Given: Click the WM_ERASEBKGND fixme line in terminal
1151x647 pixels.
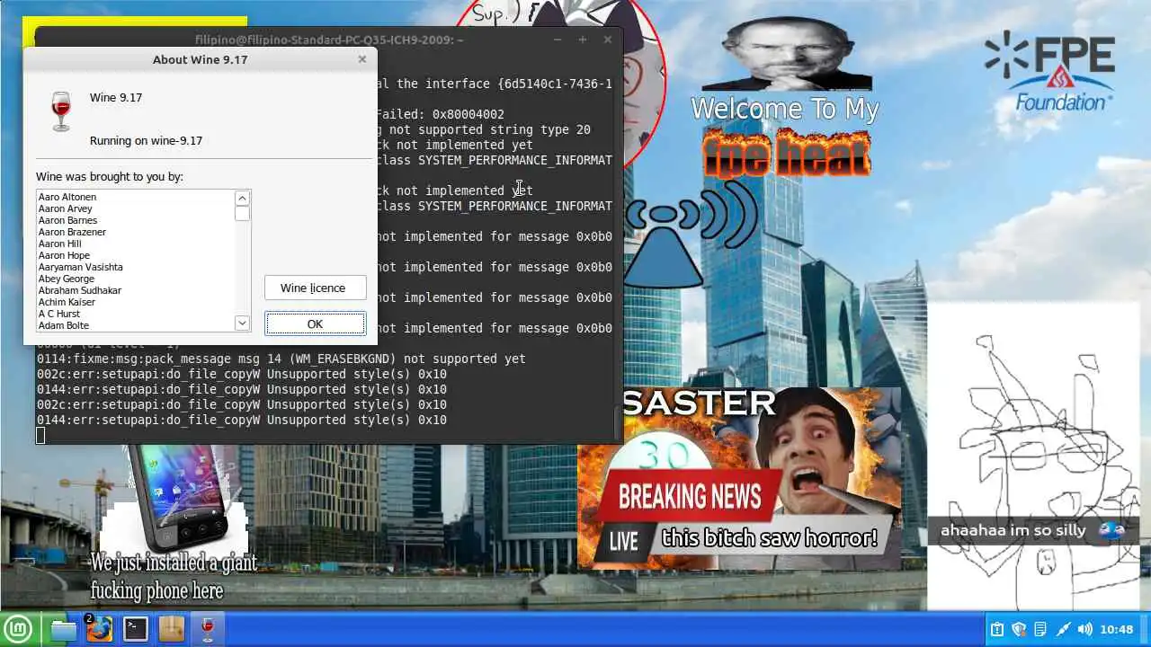Looking at the screenshot, I should tap(281, 359).
